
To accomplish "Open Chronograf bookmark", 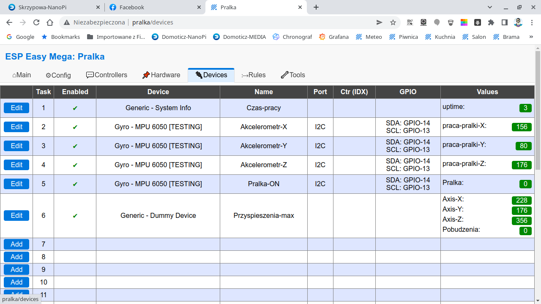I will pyautogui.click(x=292, y=37).
